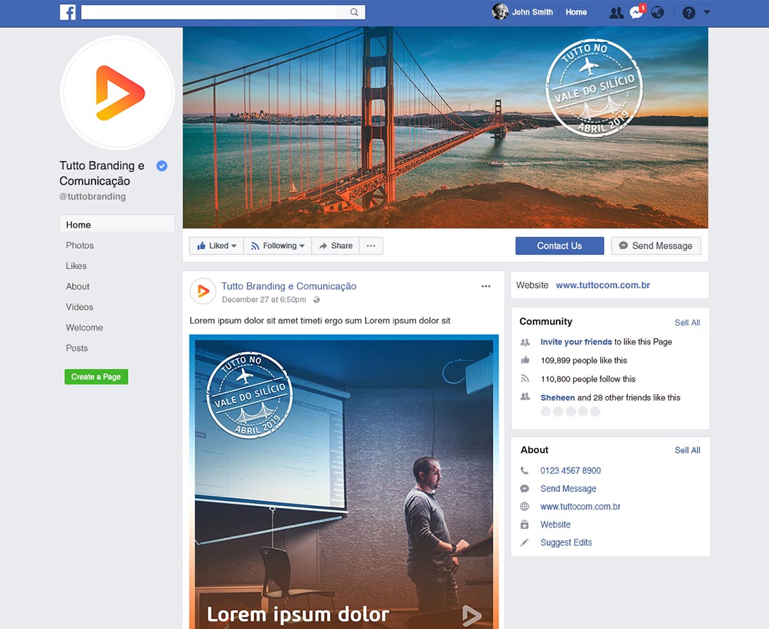The width and height of the screenshot is (769, 629).
Task: Click Send Message link in About card
Action: tap(568, 489)
